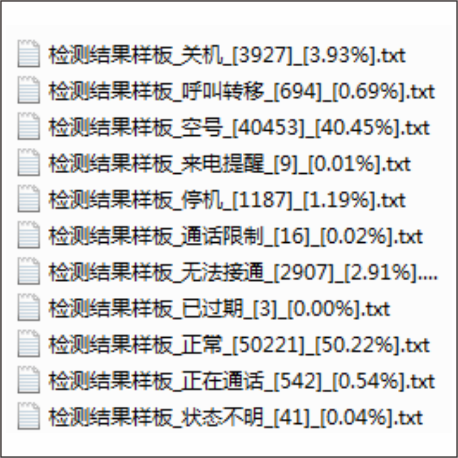This screenshot has height=458, width=458.
Task: Click the text file icon for 关机 file
Action: pos(29,54)
